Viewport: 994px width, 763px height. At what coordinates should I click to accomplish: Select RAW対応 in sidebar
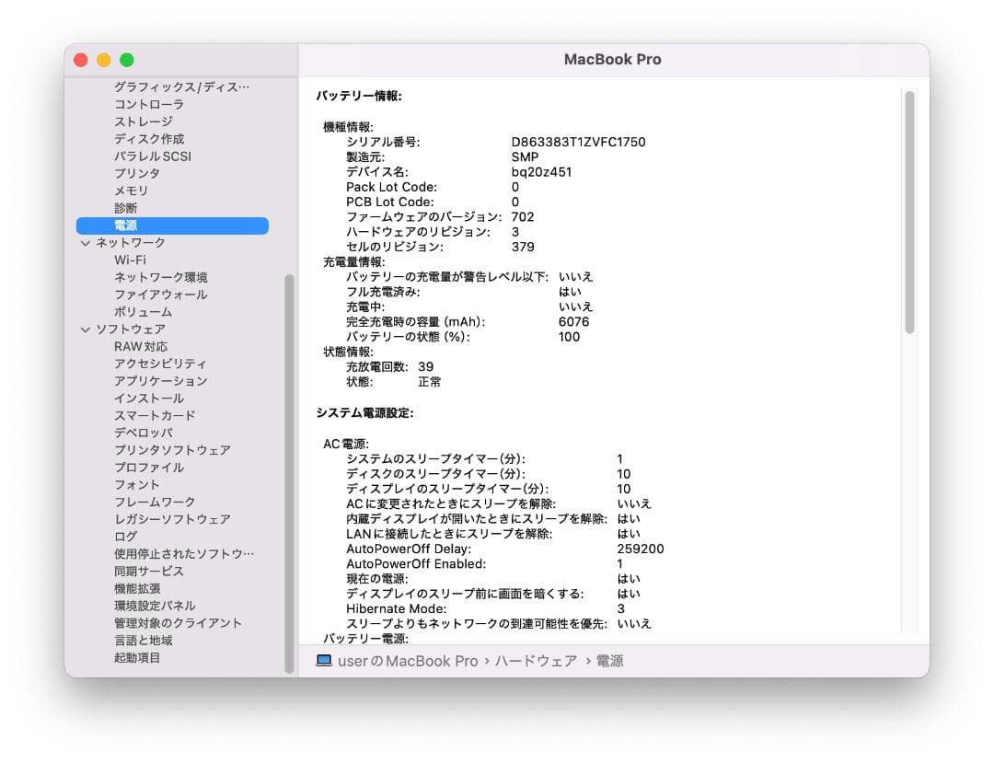click(x=141, y=347)
